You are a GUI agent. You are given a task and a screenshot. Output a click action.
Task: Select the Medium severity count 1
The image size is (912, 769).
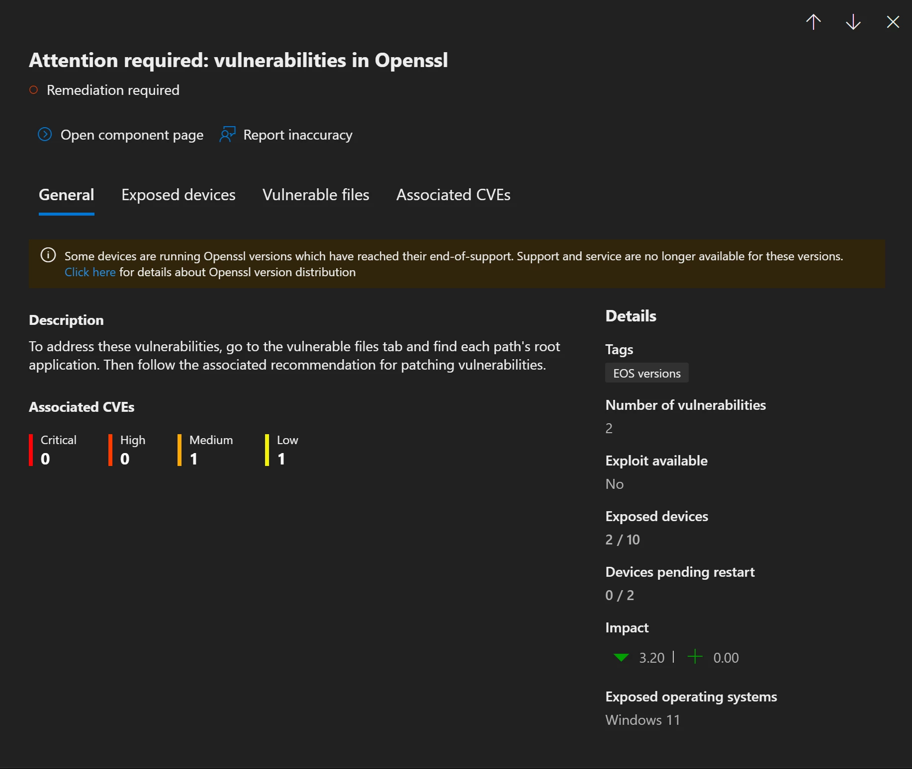click(x=194, y=459)
